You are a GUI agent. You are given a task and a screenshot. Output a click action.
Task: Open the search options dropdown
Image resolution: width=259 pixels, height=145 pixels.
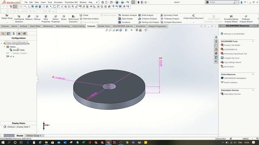click(x=238, y=2)
